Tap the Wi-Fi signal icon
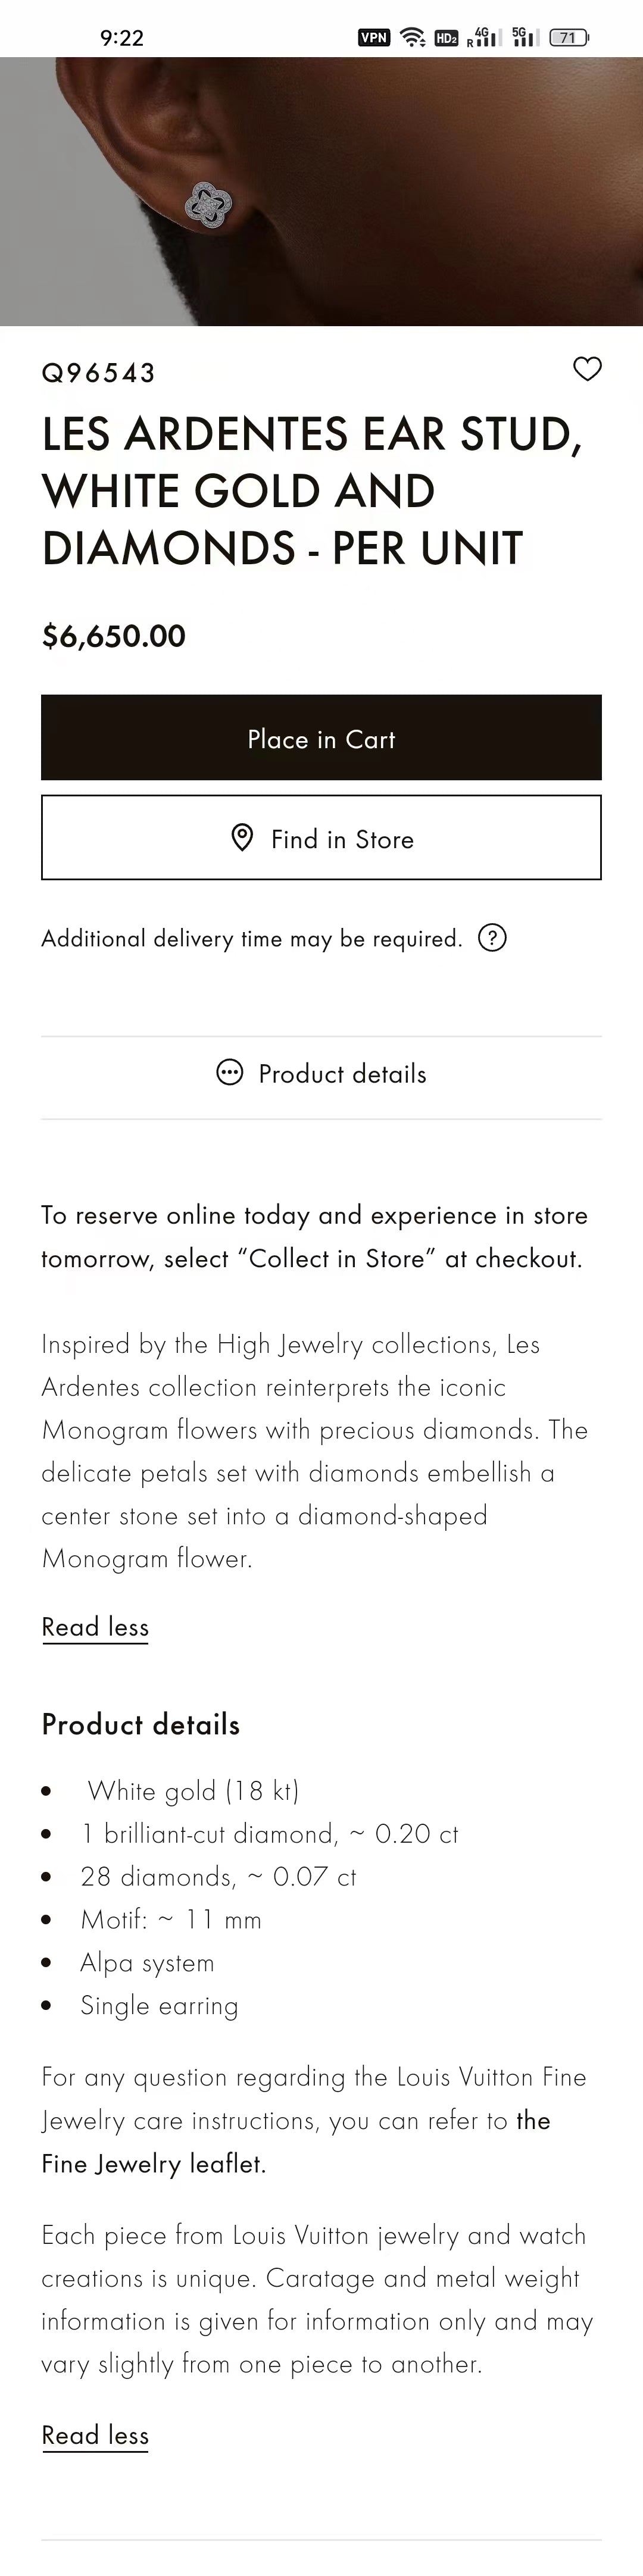This screenshot has height=2576, width=643. point(412,38)
